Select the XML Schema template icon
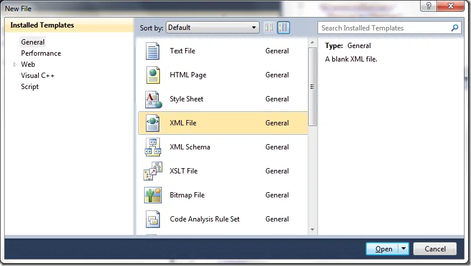The width and height of the screenshot is (471, 266). pyautogui.click(x=152, y=147)
